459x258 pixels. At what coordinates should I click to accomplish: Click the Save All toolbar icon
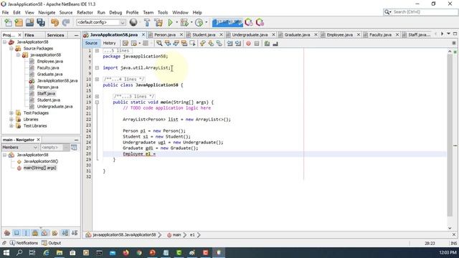[41, 22]
